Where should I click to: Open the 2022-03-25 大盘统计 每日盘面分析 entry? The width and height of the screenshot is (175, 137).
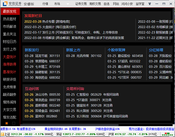(x=50, y=27)
